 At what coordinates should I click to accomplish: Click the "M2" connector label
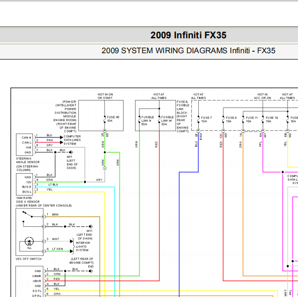pos(290,135)
